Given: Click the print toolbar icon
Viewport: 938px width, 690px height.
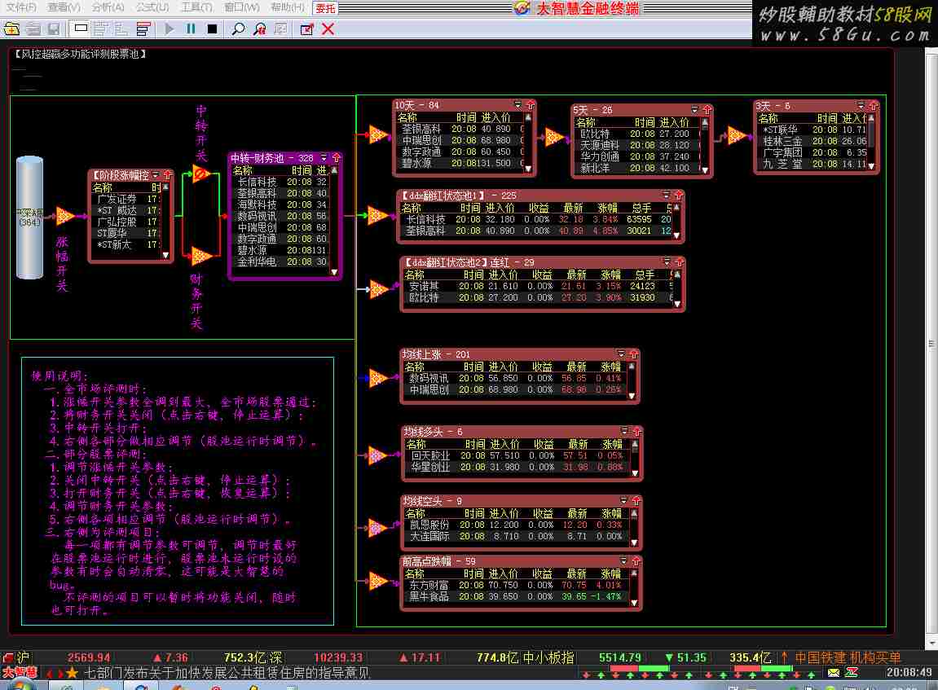Looking at the screenshot, I should pyautogui.click(x=33, y=29).
